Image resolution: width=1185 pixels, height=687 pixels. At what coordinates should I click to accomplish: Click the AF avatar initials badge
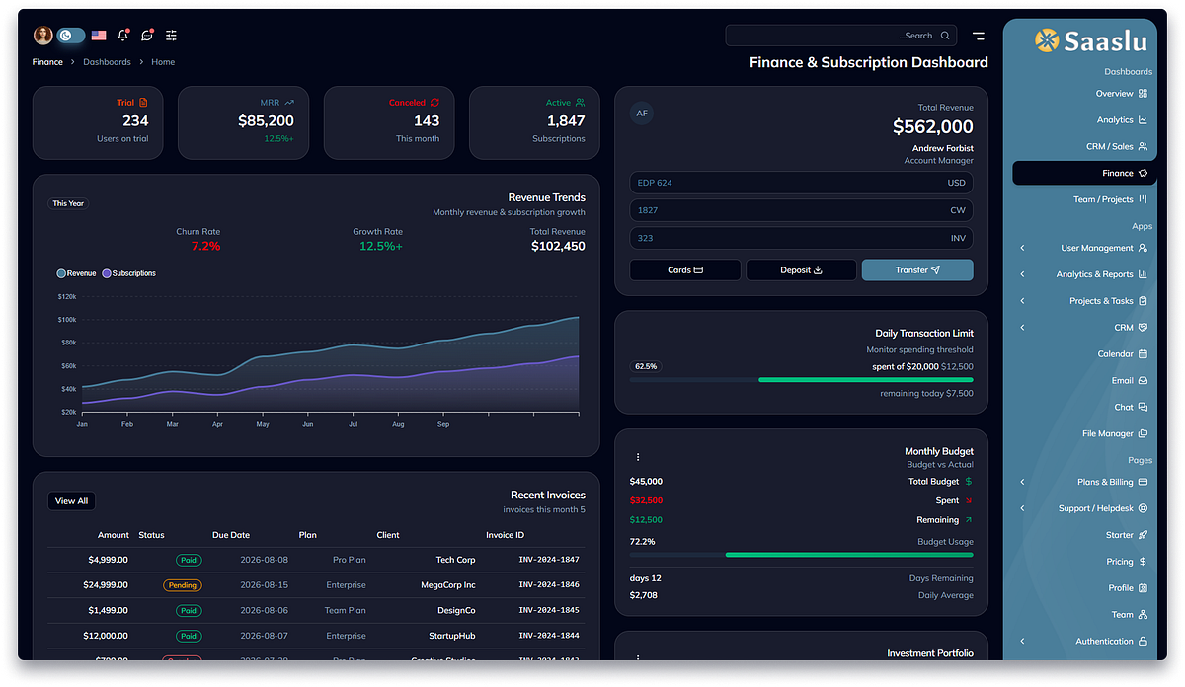click(642, 114)
